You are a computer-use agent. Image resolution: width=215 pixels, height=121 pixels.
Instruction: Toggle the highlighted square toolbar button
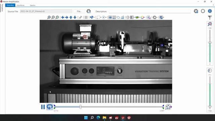point(114,17)
